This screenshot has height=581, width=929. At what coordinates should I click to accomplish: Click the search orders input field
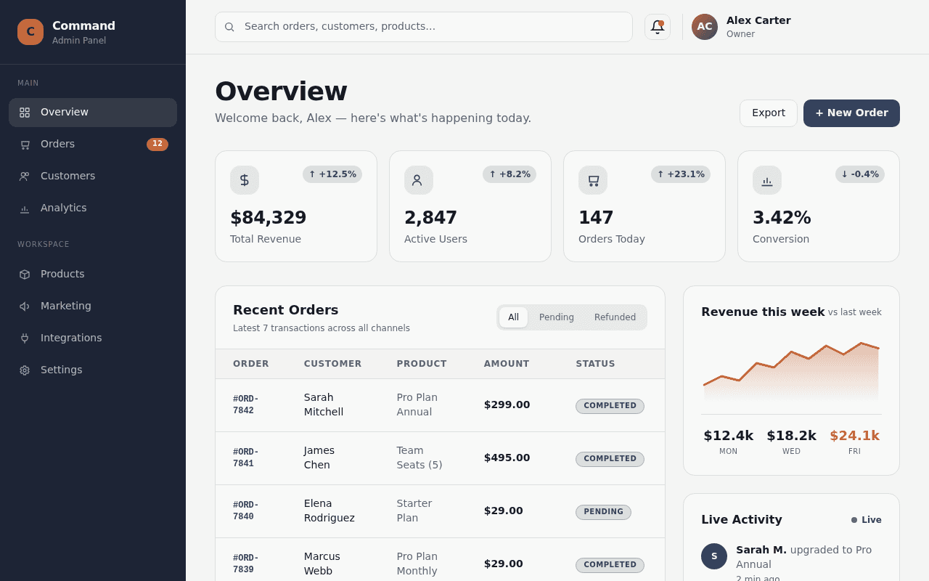[x=424, y=27]
